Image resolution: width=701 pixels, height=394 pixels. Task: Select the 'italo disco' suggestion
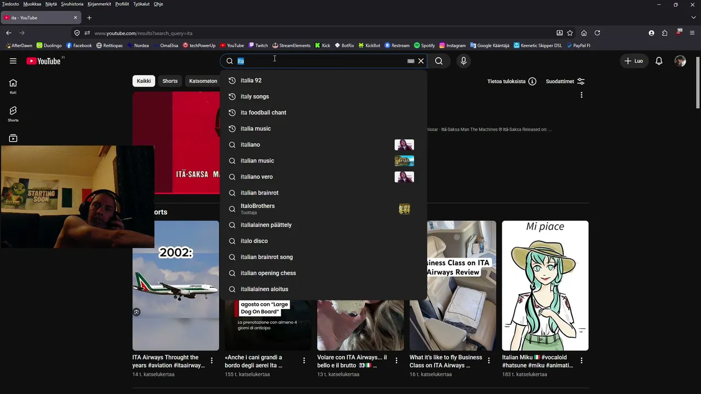point(323,241)
